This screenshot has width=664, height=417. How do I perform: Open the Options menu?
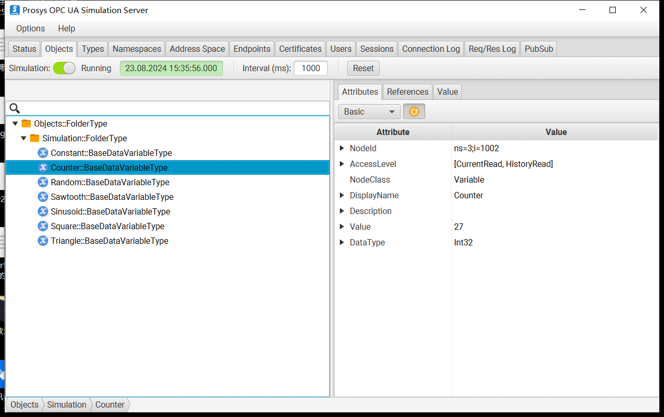coord(30,28)
